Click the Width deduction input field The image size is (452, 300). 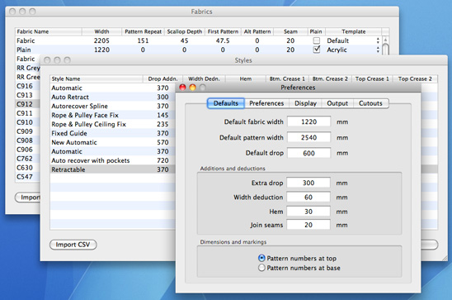(308, 198)
